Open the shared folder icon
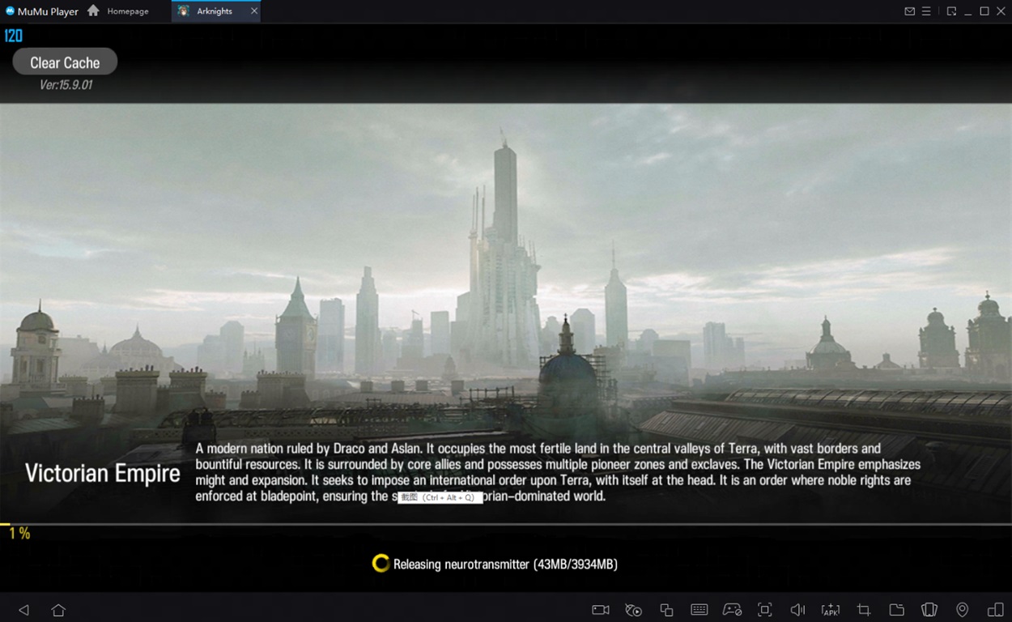This screenshot has width=1012, height=622. (x=896, y=610)
